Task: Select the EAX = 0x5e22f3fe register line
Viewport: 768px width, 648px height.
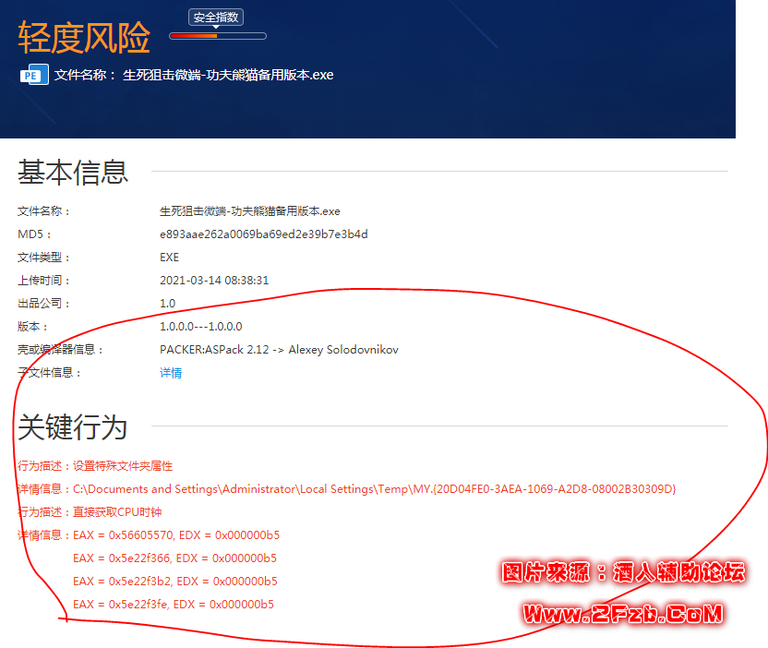Action: (174, 604)
